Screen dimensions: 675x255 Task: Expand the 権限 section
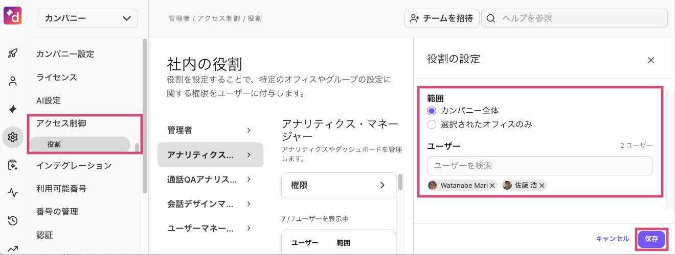(339, 185)
